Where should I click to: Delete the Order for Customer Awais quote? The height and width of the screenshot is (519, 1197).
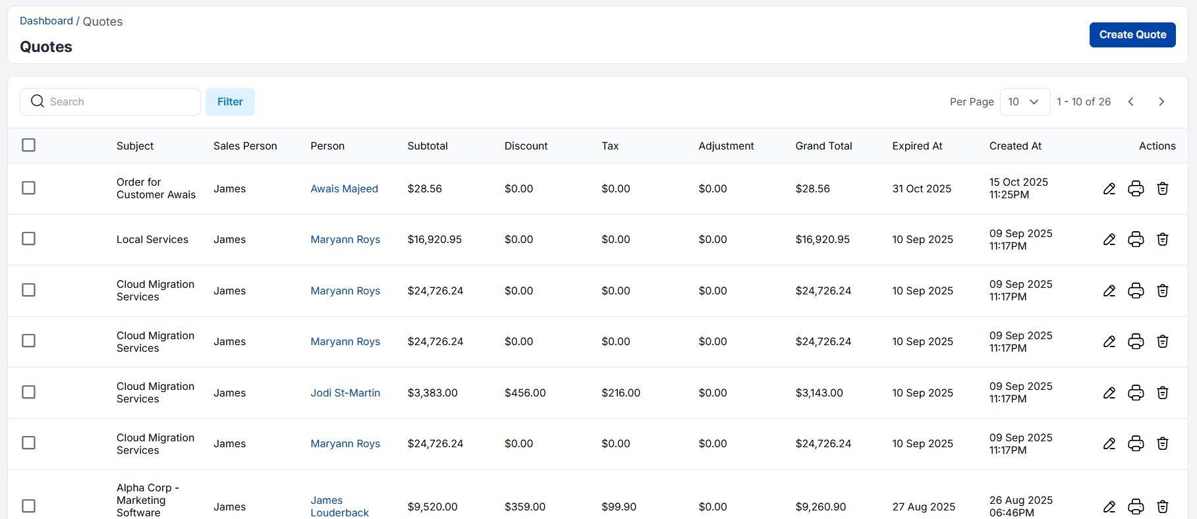click(1163, 189)
